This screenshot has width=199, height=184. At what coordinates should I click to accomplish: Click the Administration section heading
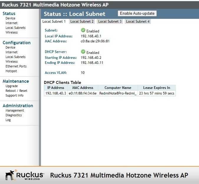(x=18, y=106)
